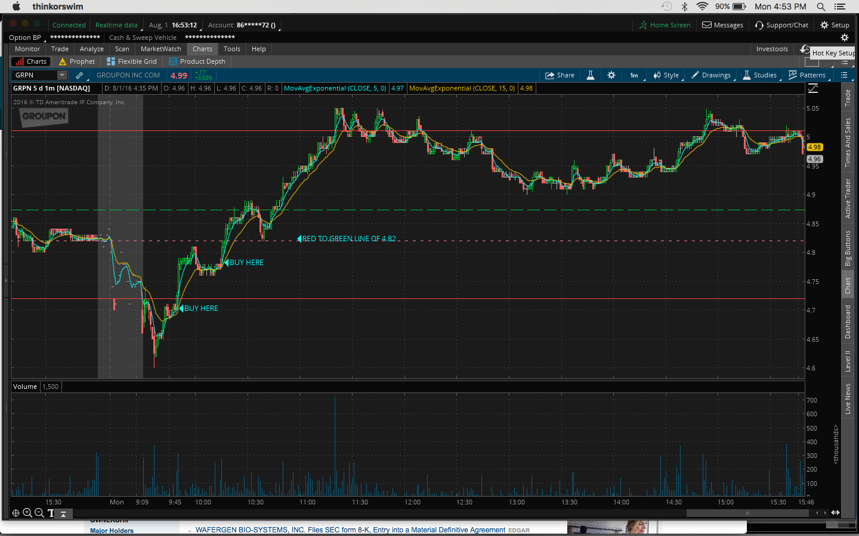Switch to the MarketWatch tab
Viewport: 859px width, 536px height.
tap(161, 49)
